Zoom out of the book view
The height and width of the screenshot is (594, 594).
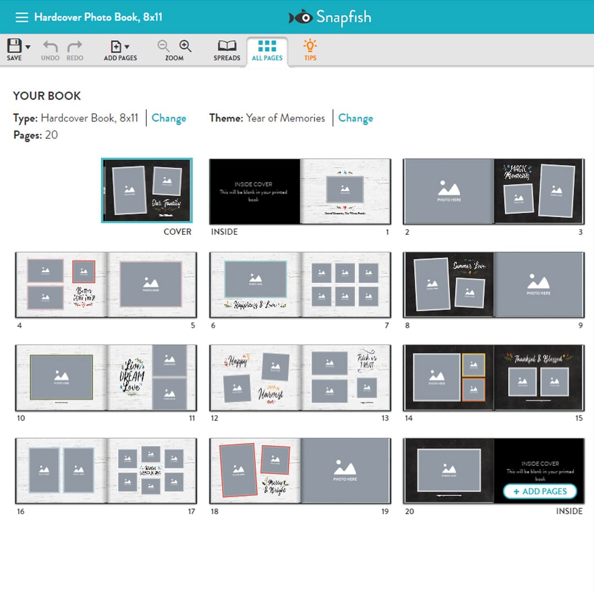click(x=163, y=47)
